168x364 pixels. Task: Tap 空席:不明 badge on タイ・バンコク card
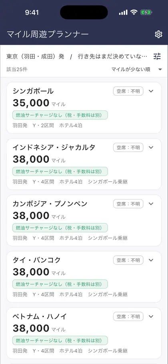[128, 260]
